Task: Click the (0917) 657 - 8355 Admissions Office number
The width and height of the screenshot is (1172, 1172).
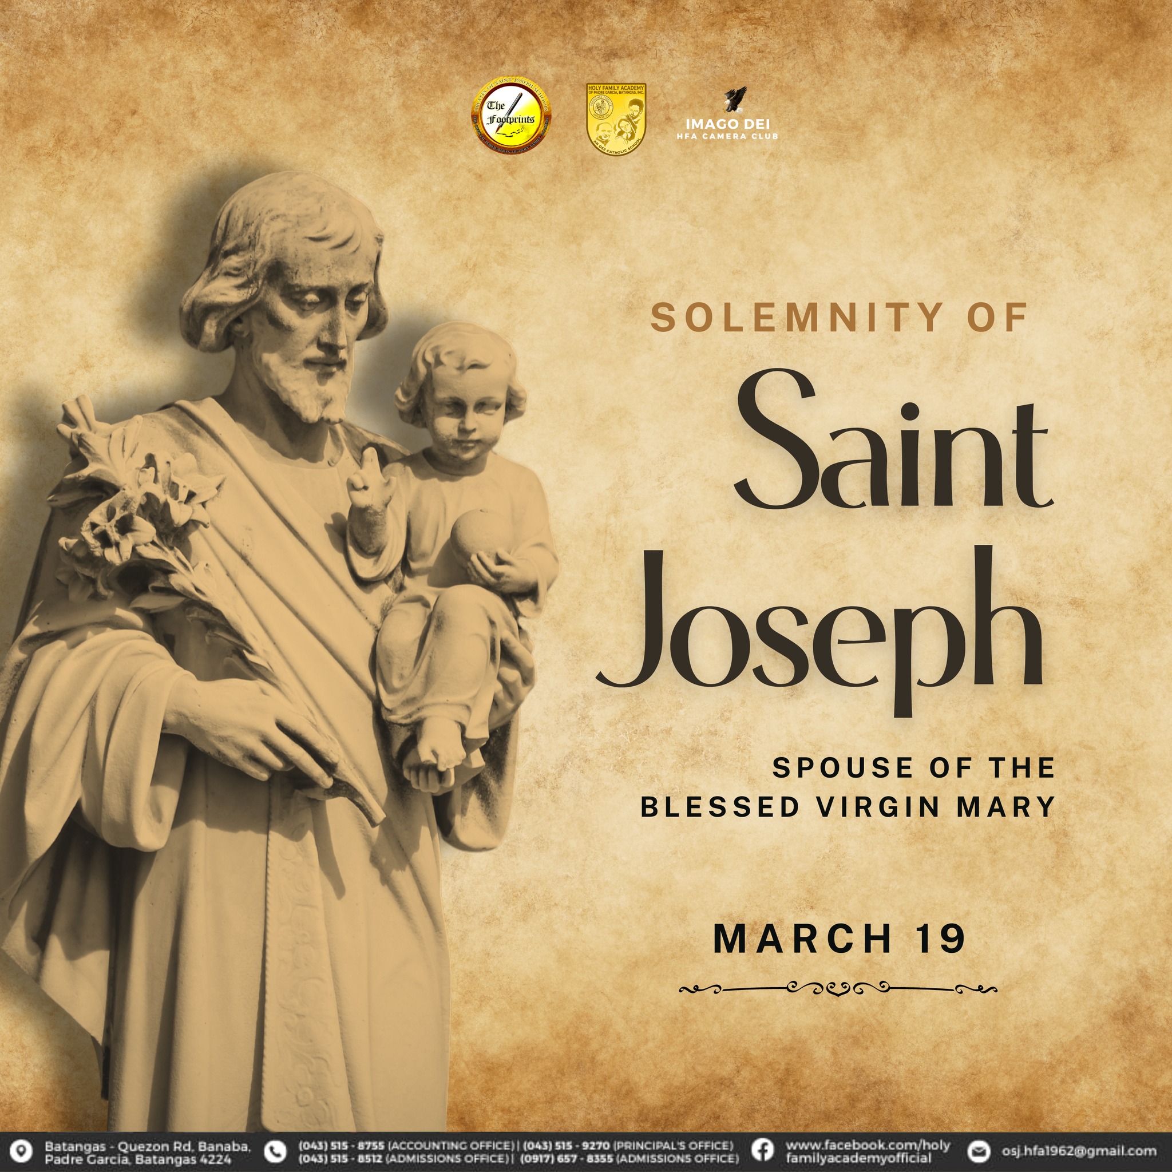Action: tap(629, 1158)
